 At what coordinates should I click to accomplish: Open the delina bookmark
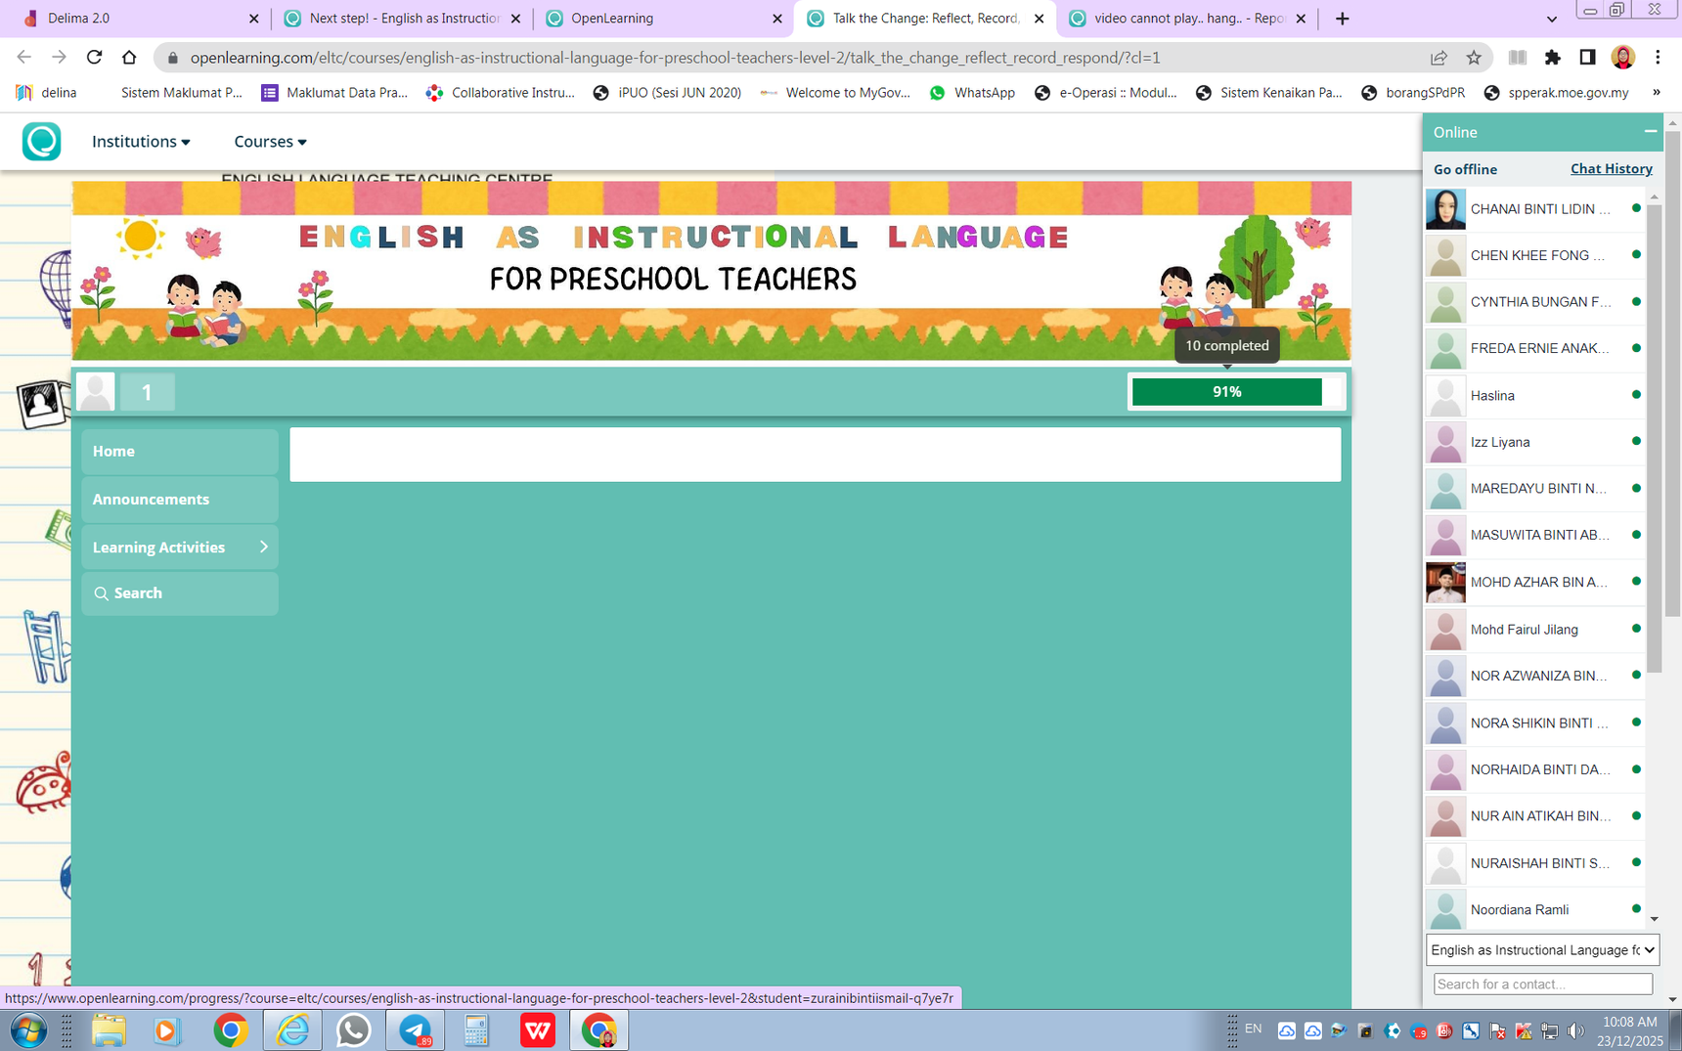point(46,93)
